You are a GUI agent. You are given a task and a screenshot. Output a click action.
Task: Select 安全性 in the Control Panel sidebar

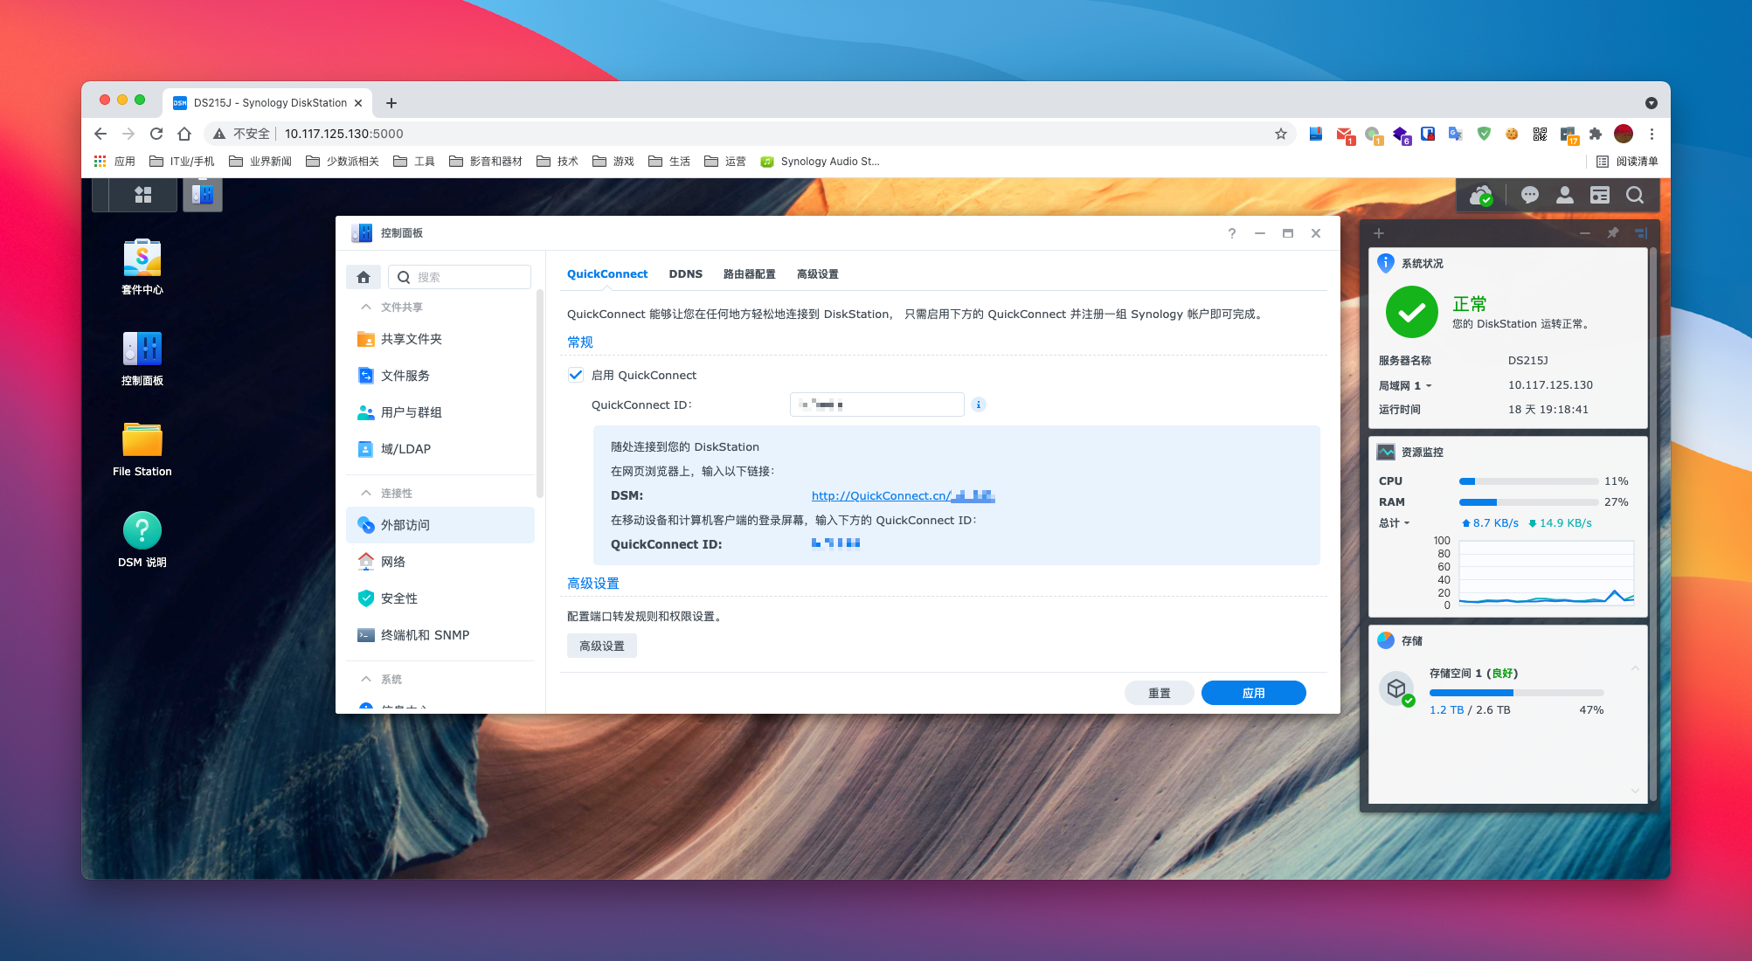pos(398,598)
